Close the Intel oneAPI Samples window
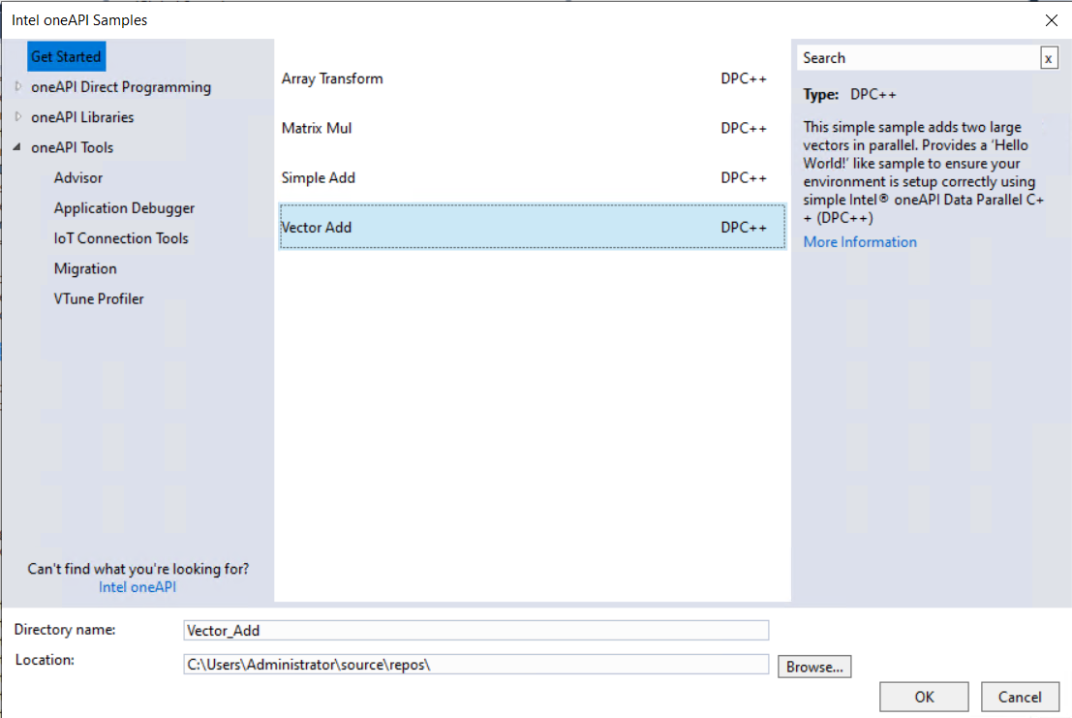 pyautogui.click(x=1052, y=20)
